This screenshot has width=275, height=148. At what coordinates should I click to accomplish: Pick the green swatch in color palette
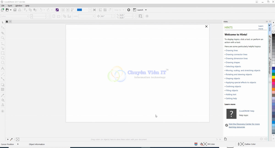point(273,74)
